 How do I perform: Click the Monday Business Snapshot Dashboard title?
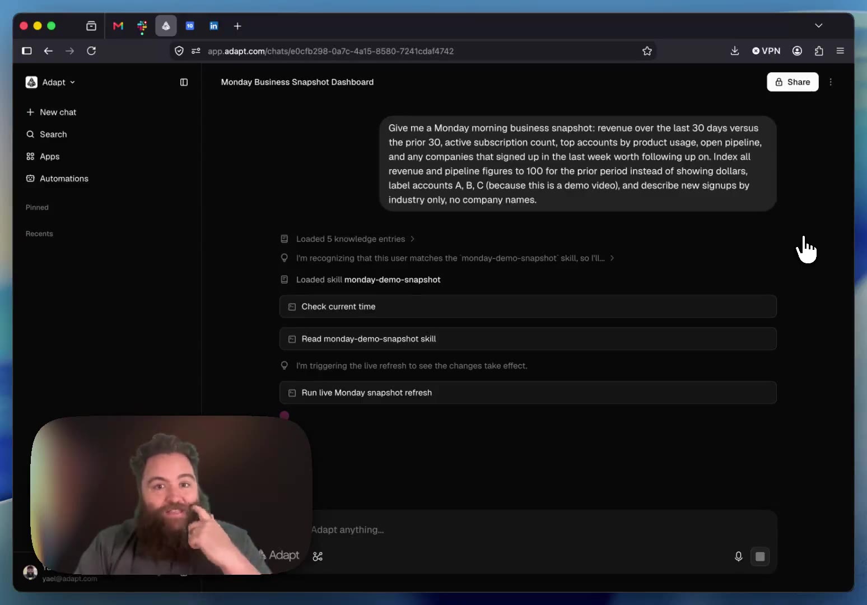coord(297,82)
